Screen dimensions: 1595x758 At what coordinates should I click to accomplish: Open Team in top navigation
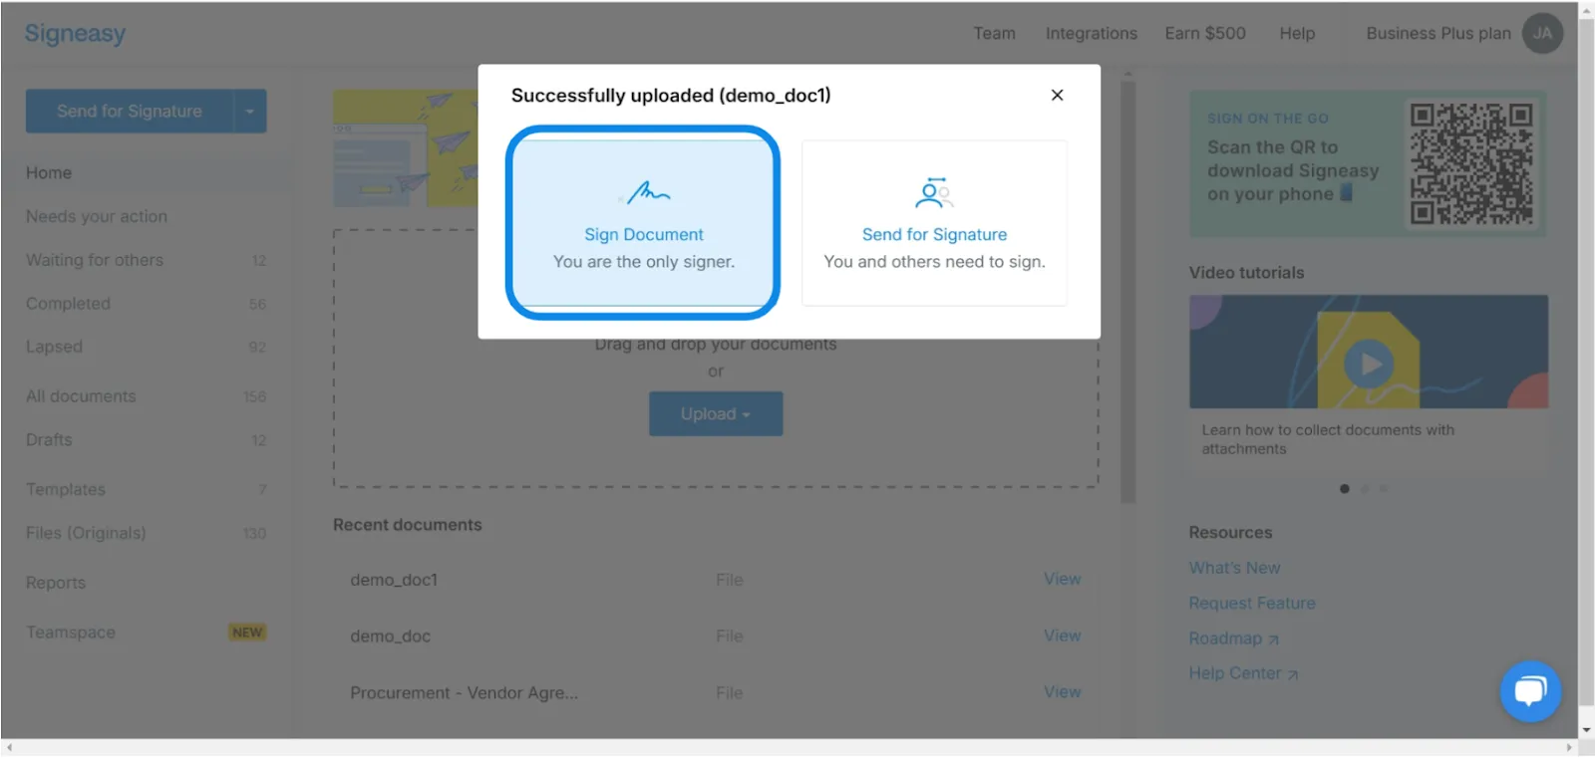[x=994, y=33]
